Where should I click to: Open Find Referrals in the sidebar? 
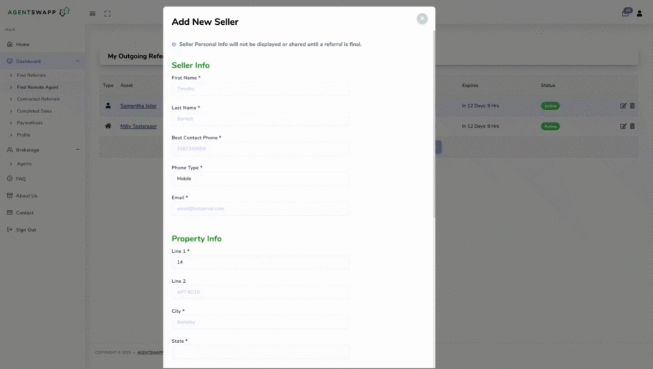coord(31,75)
